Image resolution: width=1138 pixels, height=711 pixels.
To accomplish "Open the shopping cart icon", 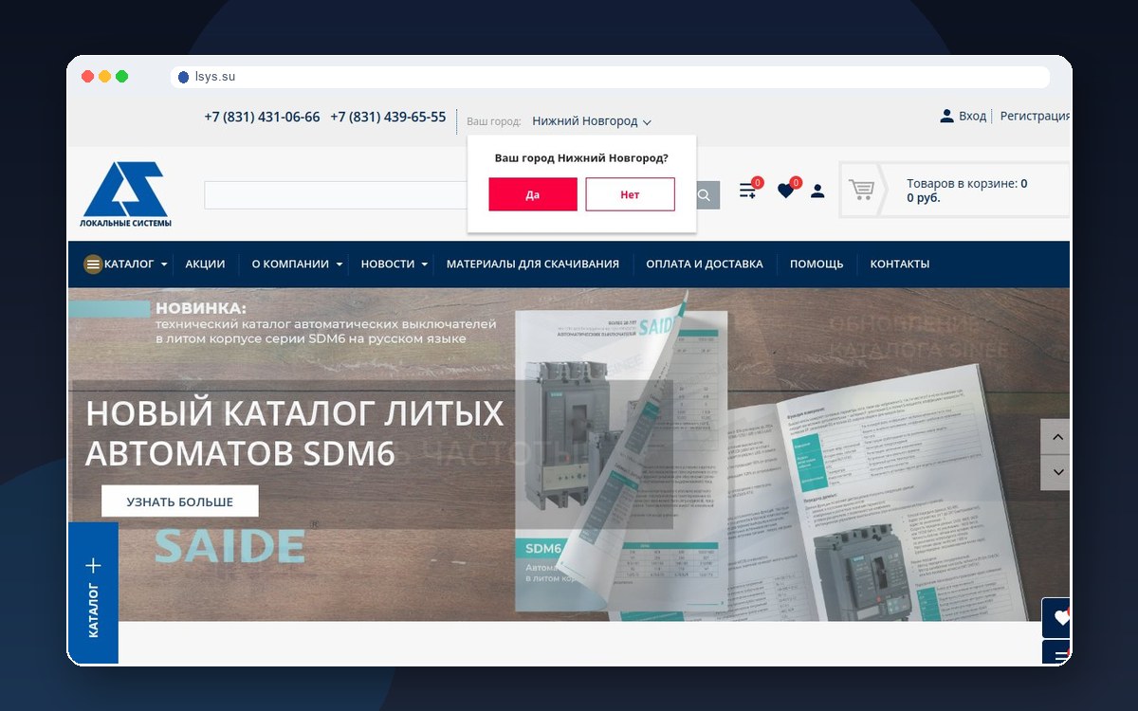I will [x=861, y=190].
